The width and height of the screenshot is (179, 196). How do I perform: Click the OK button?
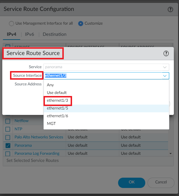132,182
